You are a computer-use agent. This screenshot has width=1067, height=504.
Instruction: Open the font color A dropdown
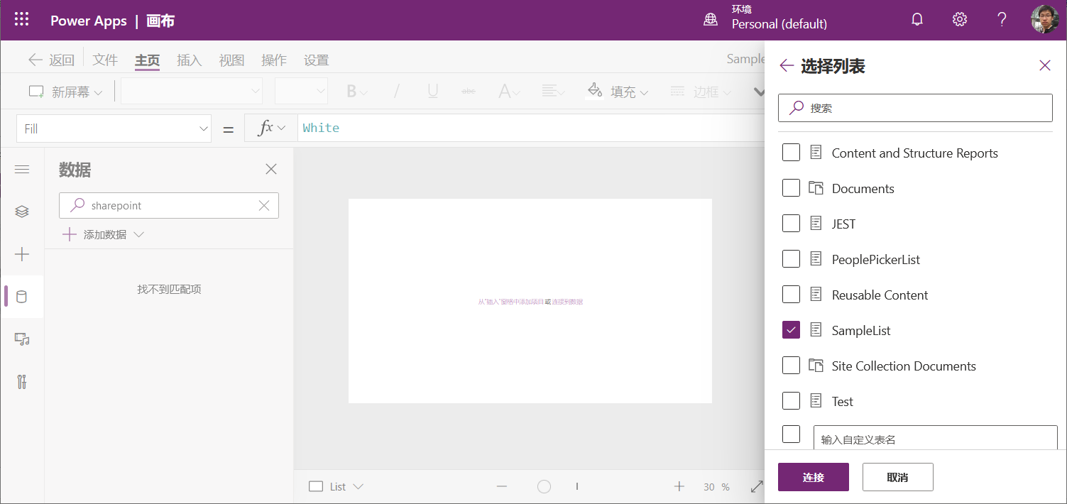point(510,92)
